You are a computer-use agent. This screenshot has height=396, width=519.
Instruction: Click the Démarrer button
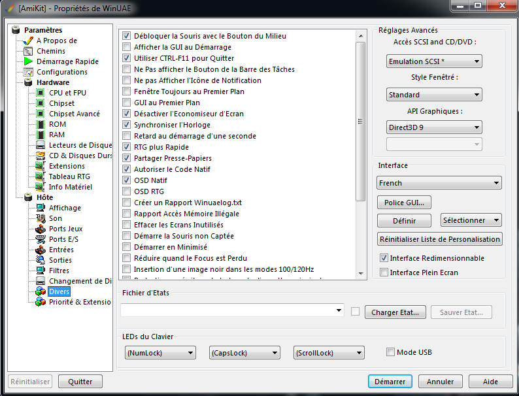390,382
